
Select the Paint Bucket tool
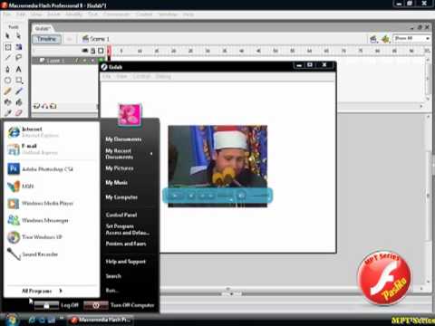coord(19,102)
